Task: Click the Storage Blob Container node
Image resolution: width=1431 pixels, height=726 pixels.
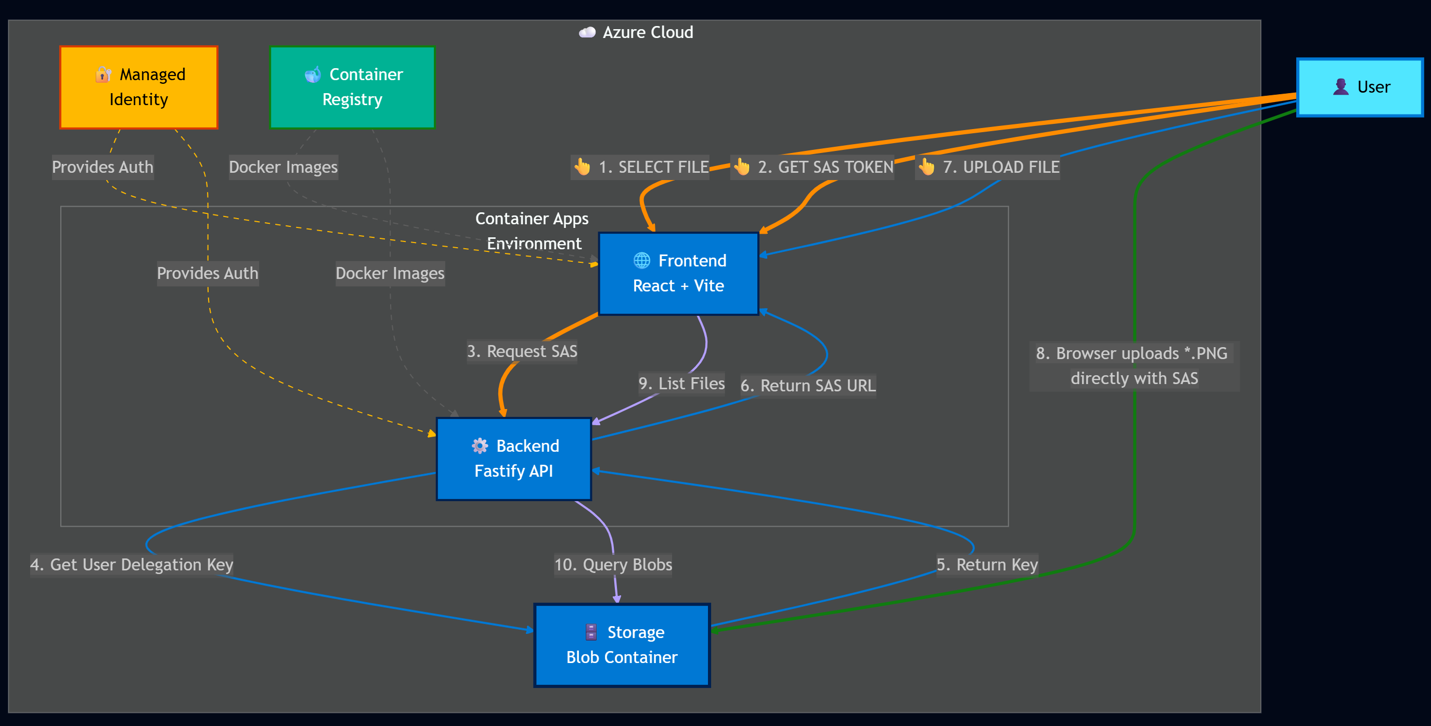Action: tap(622, 645)
